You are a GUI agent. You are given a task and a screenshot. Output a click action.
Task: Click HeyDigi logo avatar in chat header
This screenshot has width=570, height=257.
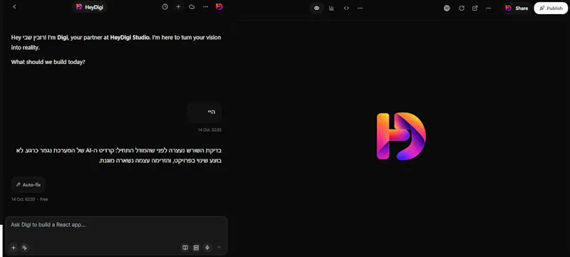(219, 7)
